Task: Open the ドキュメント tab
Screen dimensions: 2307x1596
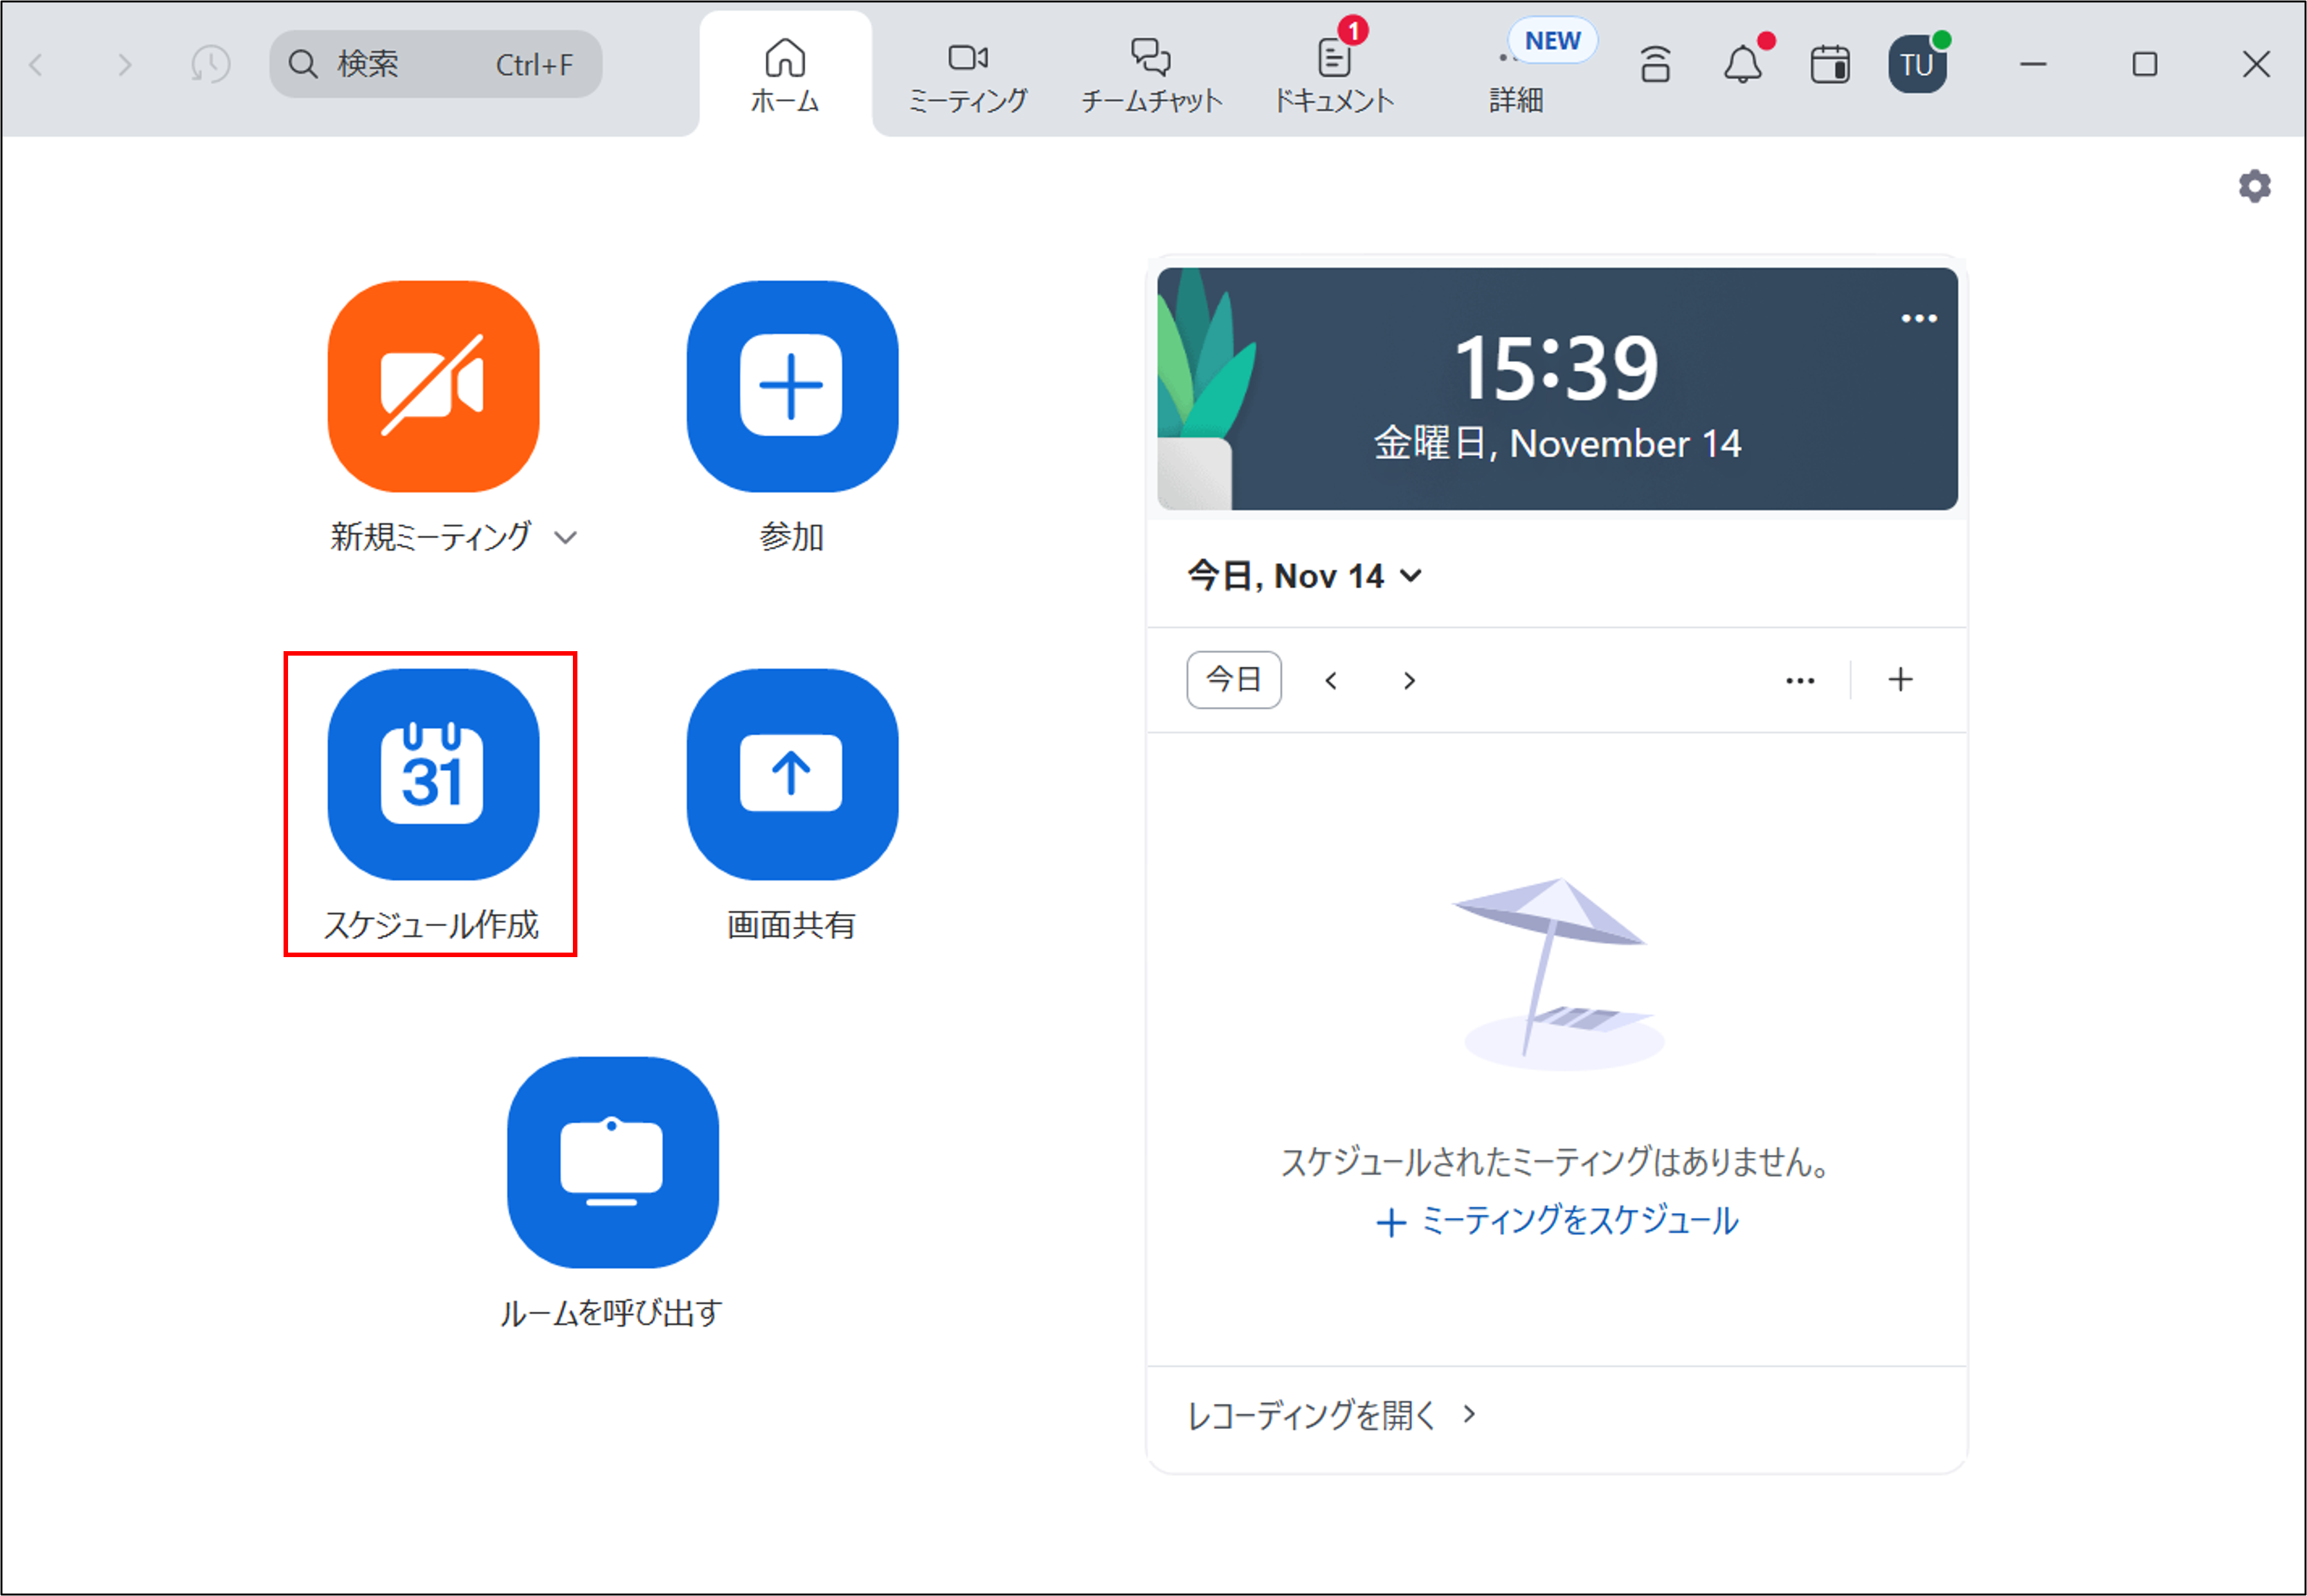Action: [x=1334, y=75]
